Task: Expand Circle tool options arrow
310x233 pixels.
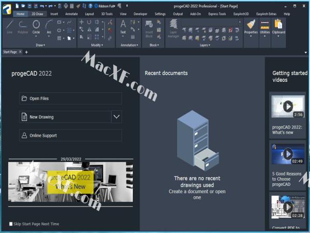Action: pyautogui.click(x=36, y=36)
